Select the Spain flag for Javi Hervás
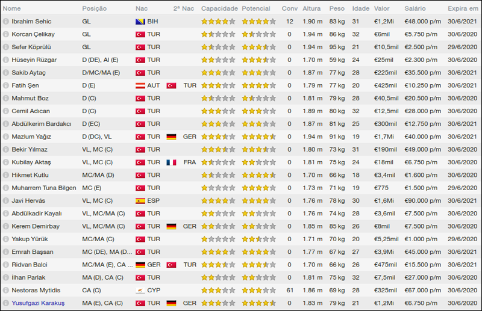This screenshot has height=311, width=482. 140,200
